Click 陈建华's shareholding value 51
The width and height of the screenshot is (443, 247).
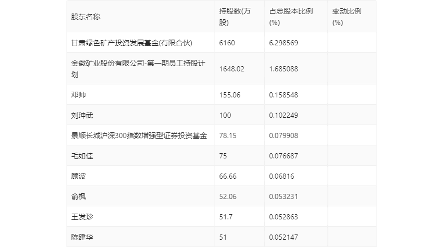point(223,237)
